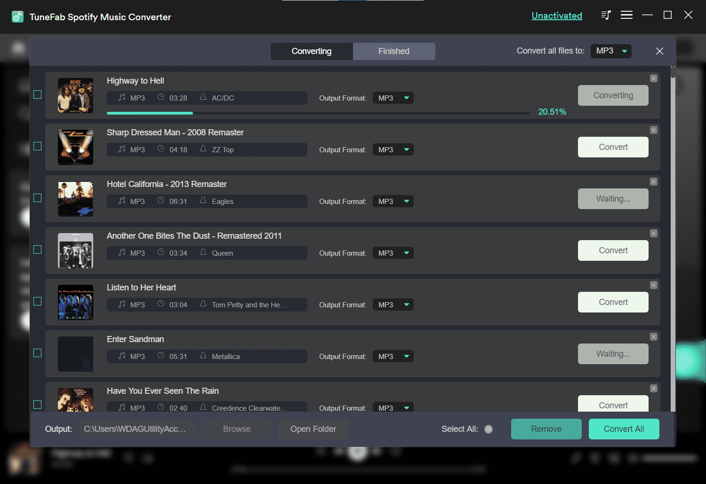Expand Output Format for Another One Bites The Dust

tap(393, 253)
